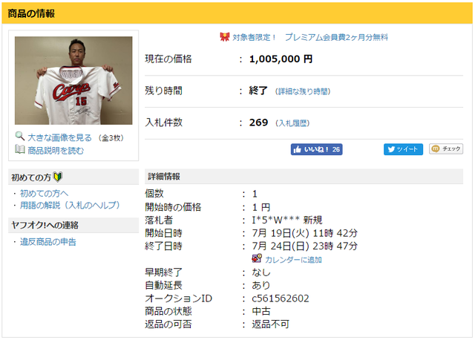The width and height of the screenshot is (475, 340).
Task: Click the magnifying glass icon near the image link
Action: [x=20, y=137]
